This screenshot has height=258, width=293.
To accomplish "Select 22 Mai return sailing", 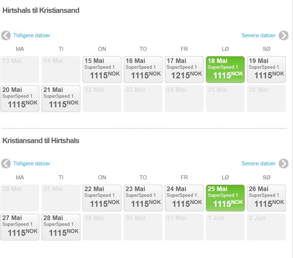I will [102, 198].
